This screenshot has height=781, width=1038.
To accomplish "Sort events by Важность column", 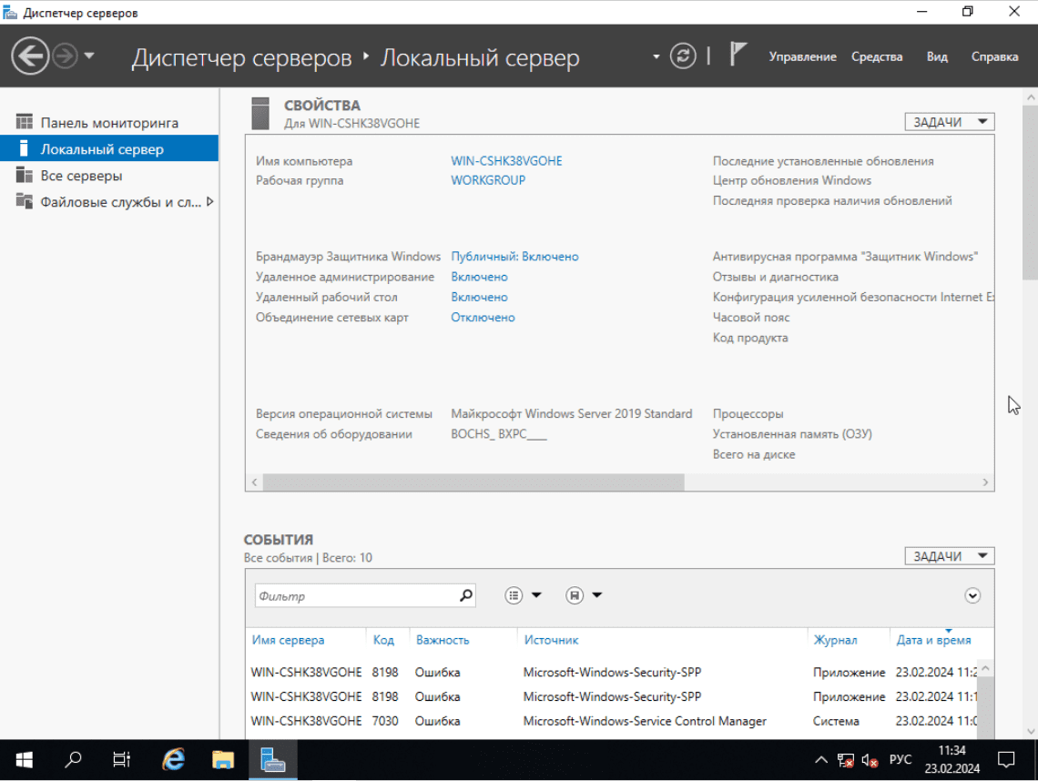I will [x=443, y=640].
